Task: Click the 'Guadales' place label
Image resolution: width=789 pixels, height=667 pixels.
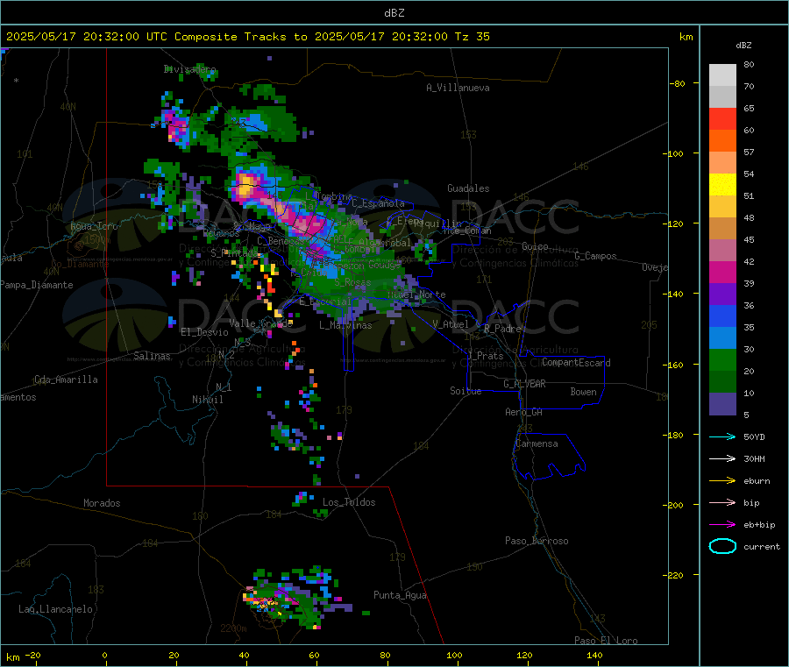Action: coord(468,188)
